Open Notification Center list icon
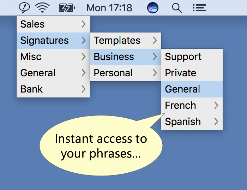 point(199,8)
